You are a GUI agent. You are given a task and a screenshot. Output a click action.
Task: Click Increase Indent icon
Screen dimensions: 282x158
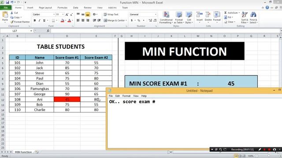pos(99,21)
